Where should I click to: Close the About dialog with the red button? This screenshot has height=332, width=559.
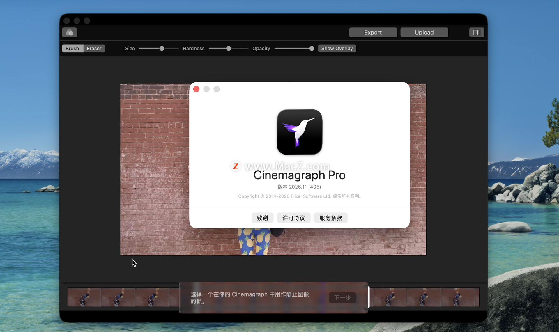(x=196, y=89)
